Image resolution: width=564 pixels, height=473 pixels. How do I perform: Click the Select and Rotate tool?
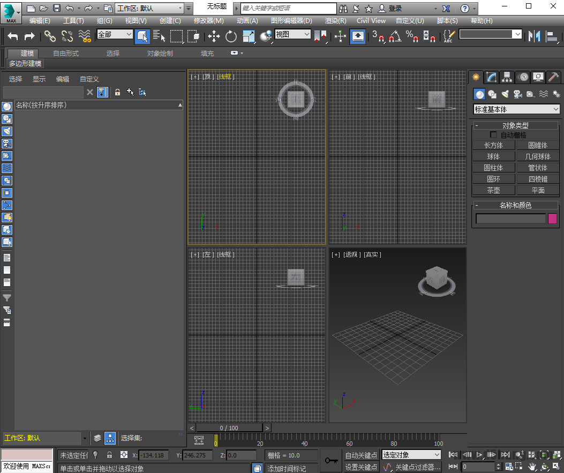[x=231, y=36]
